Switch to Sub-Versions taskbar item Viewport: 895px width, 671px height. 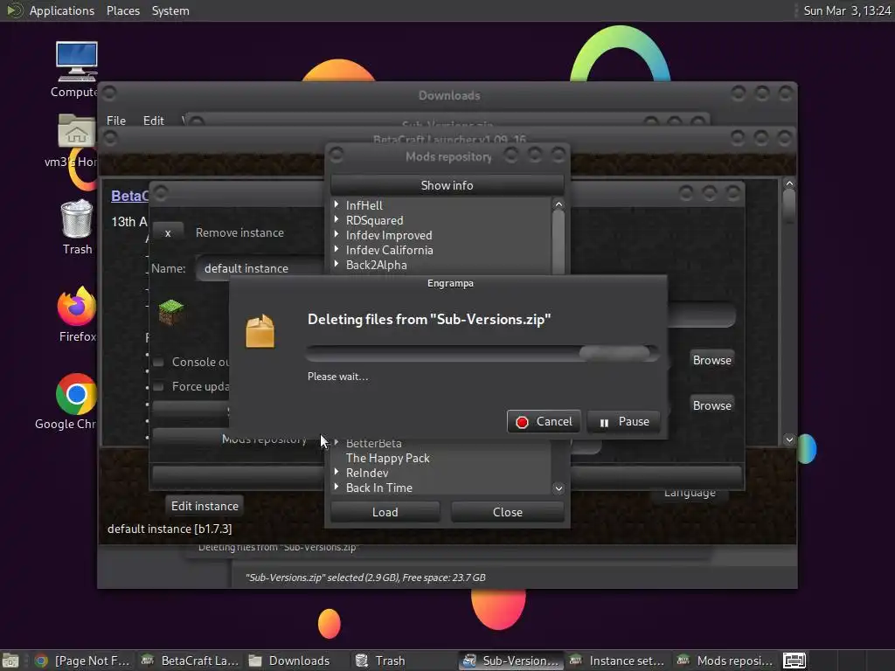(510, 661)
